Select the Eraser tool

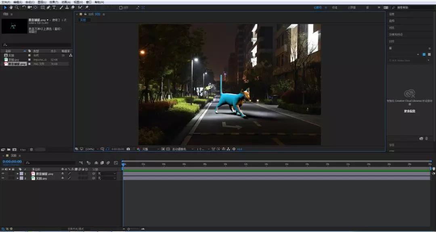pyautogui.click(x=73, y=7)
